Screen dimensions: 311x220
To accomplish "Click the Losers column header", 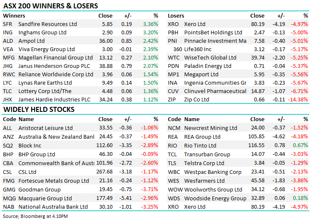I will 176,16.
